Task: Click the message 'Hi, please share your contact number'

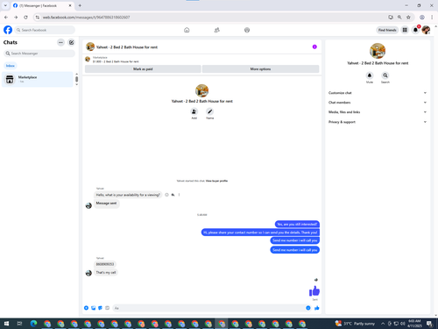Action: (x=260, y=232)
